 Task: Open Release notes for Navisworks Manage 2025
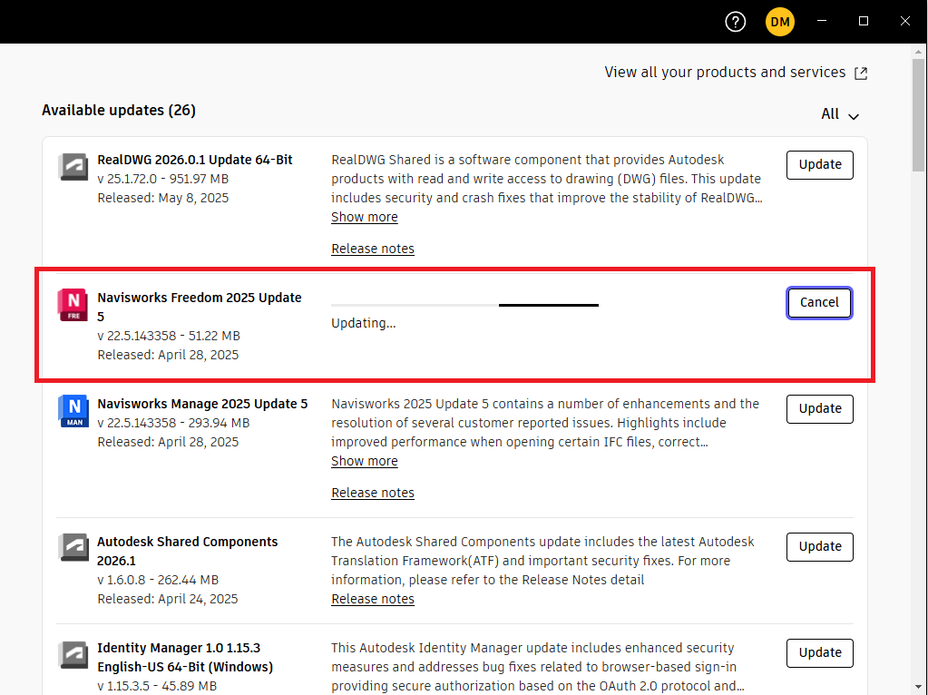pyautogui.click(x=372, y=492)
